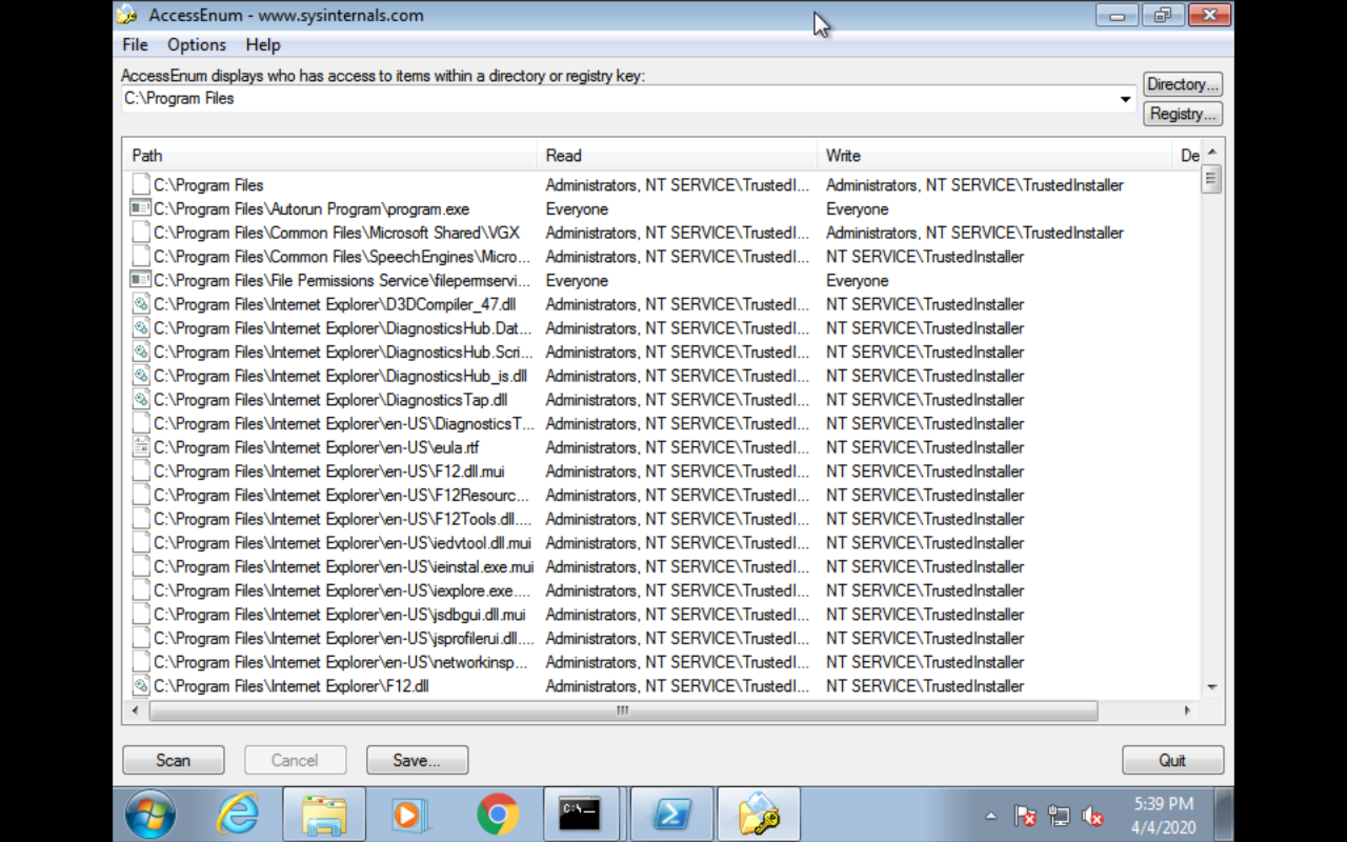Select the program.exe file icon in Autorun Program row
This screenshot has height=842, width=1347.
click(x=140, y=208)
